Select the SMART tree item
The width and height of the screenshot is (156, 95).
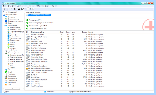pyautogui.click(x=12, y=68)
